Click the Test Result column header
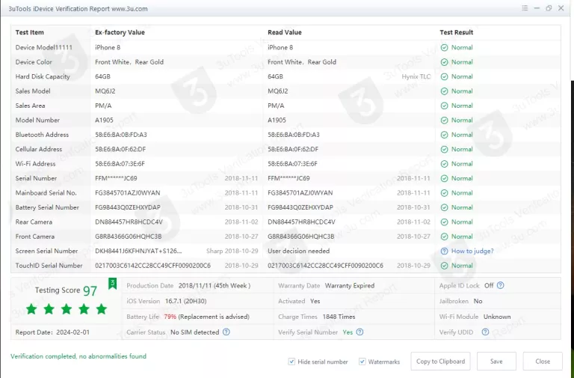 point(456,33)
